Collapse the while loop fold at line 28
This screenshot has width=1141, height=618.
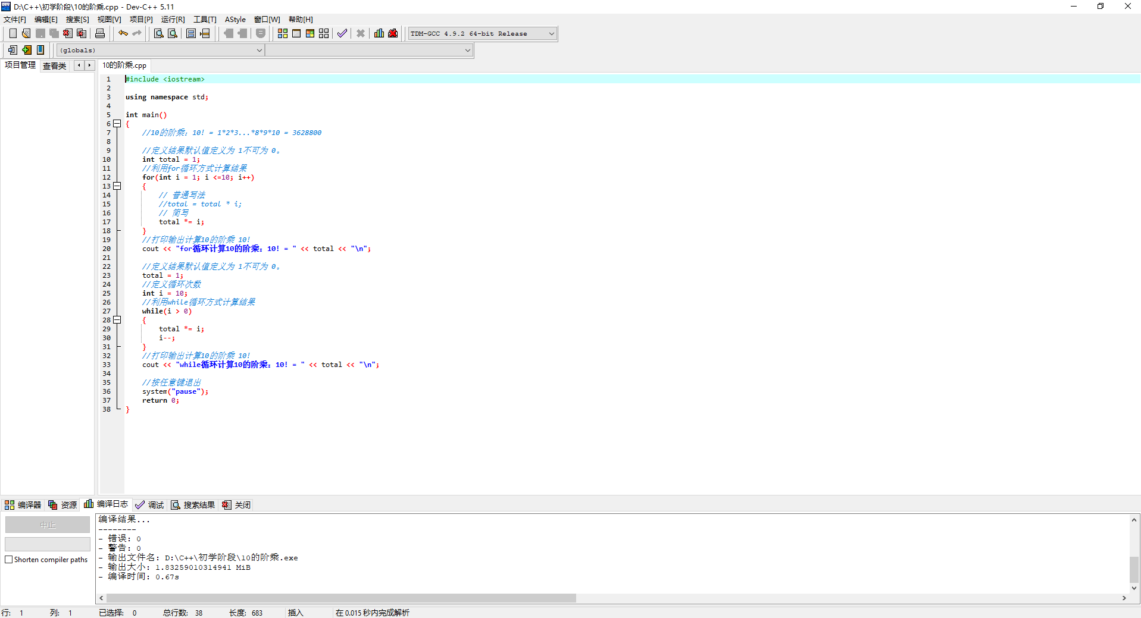[x=117, y=320]
